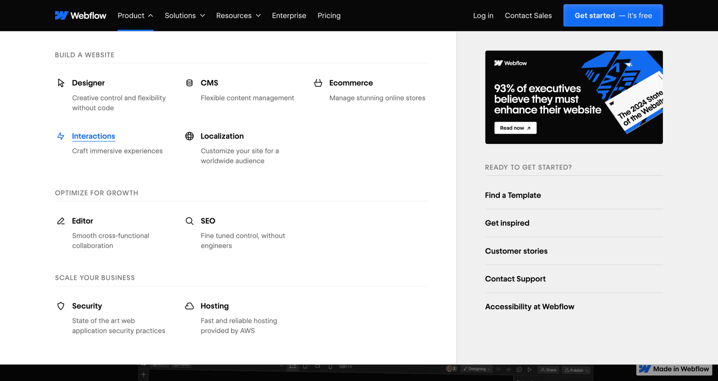Click the CMS database icon
The width and height of the screenshot is (718, 381).
coord(189,83)
